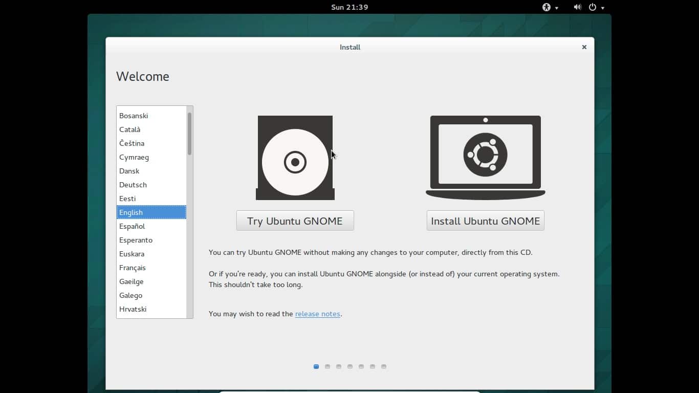Open the release notes link
Screen dimensions: 699x393
(x=317, y=314)
